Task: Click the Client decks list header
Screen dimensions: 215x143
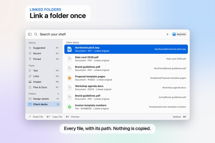Action: pos(73,42)
